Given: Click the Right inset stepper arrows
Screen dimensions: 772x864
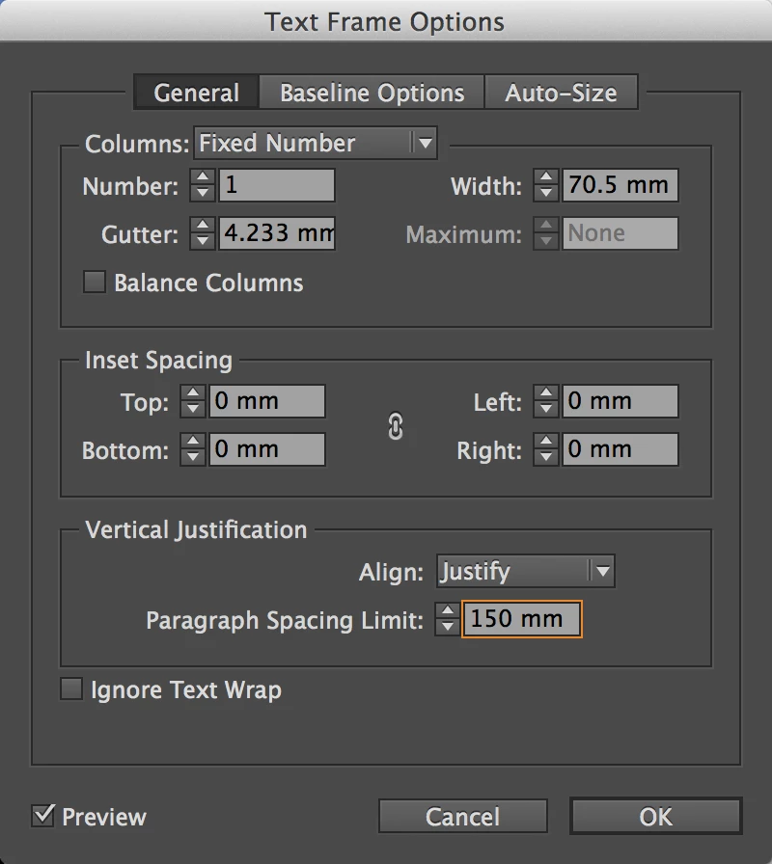Looking at the screenshot, I should (x=546, y=449).
